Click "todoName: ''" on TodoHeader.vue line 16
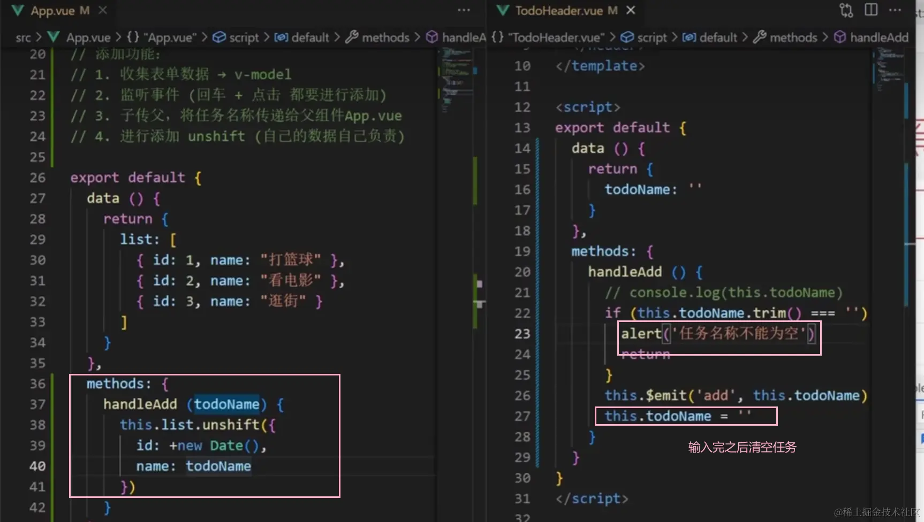This screenshot has height=522, width=924. pyautogui.click(x=653, y=189)
